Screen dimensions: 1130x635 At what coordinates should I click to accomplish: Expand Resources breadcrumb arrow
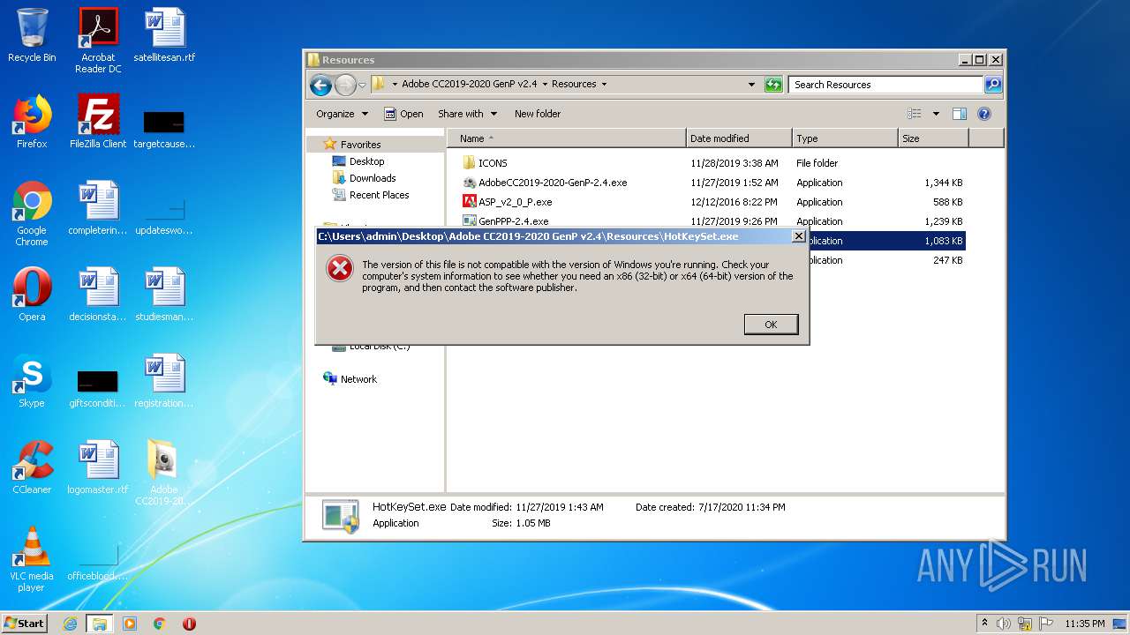click(x=604, y=85)
